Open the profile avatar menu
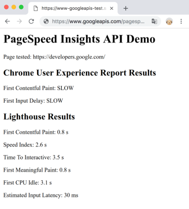Image resolution: width=189 pixels, height=209 pixels. (x=169, y=21)
